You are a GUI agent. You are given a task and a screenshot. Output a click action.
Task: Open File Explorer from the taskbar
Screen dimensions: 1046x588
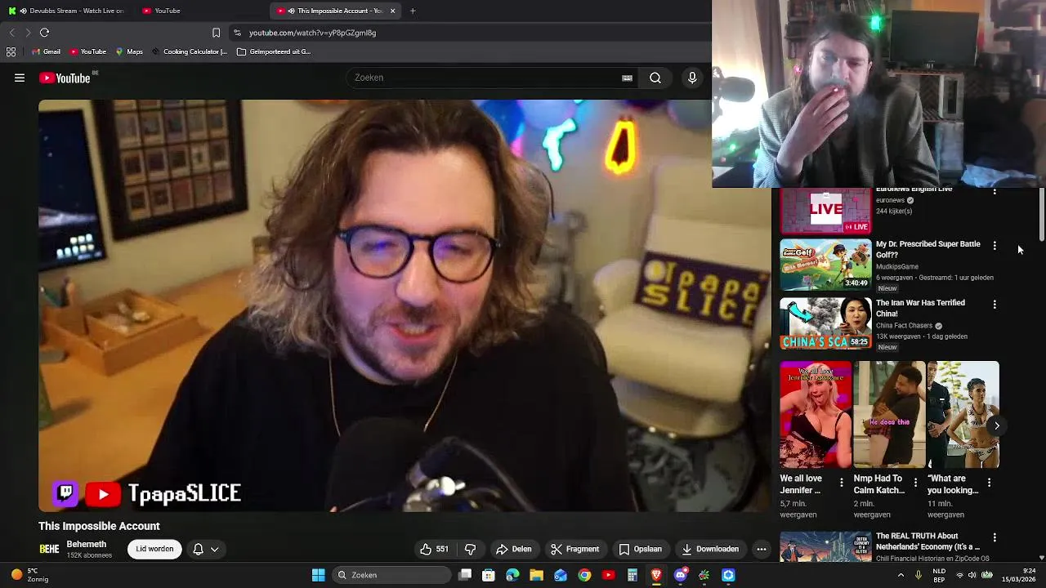coord(536,575)
